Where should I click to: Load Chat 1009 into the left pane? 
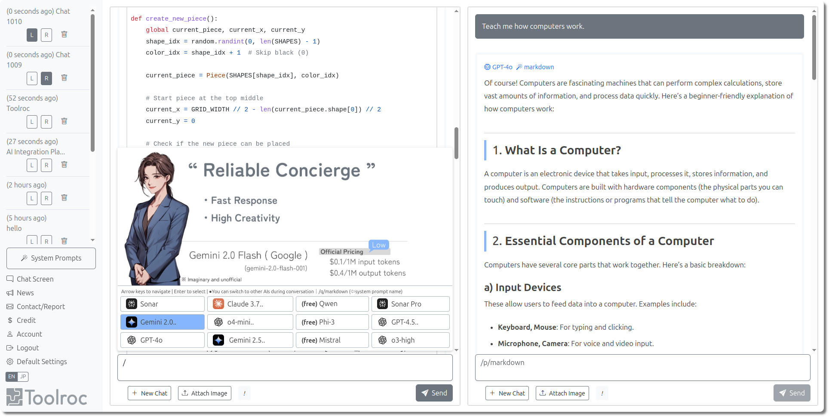(32, 78)
